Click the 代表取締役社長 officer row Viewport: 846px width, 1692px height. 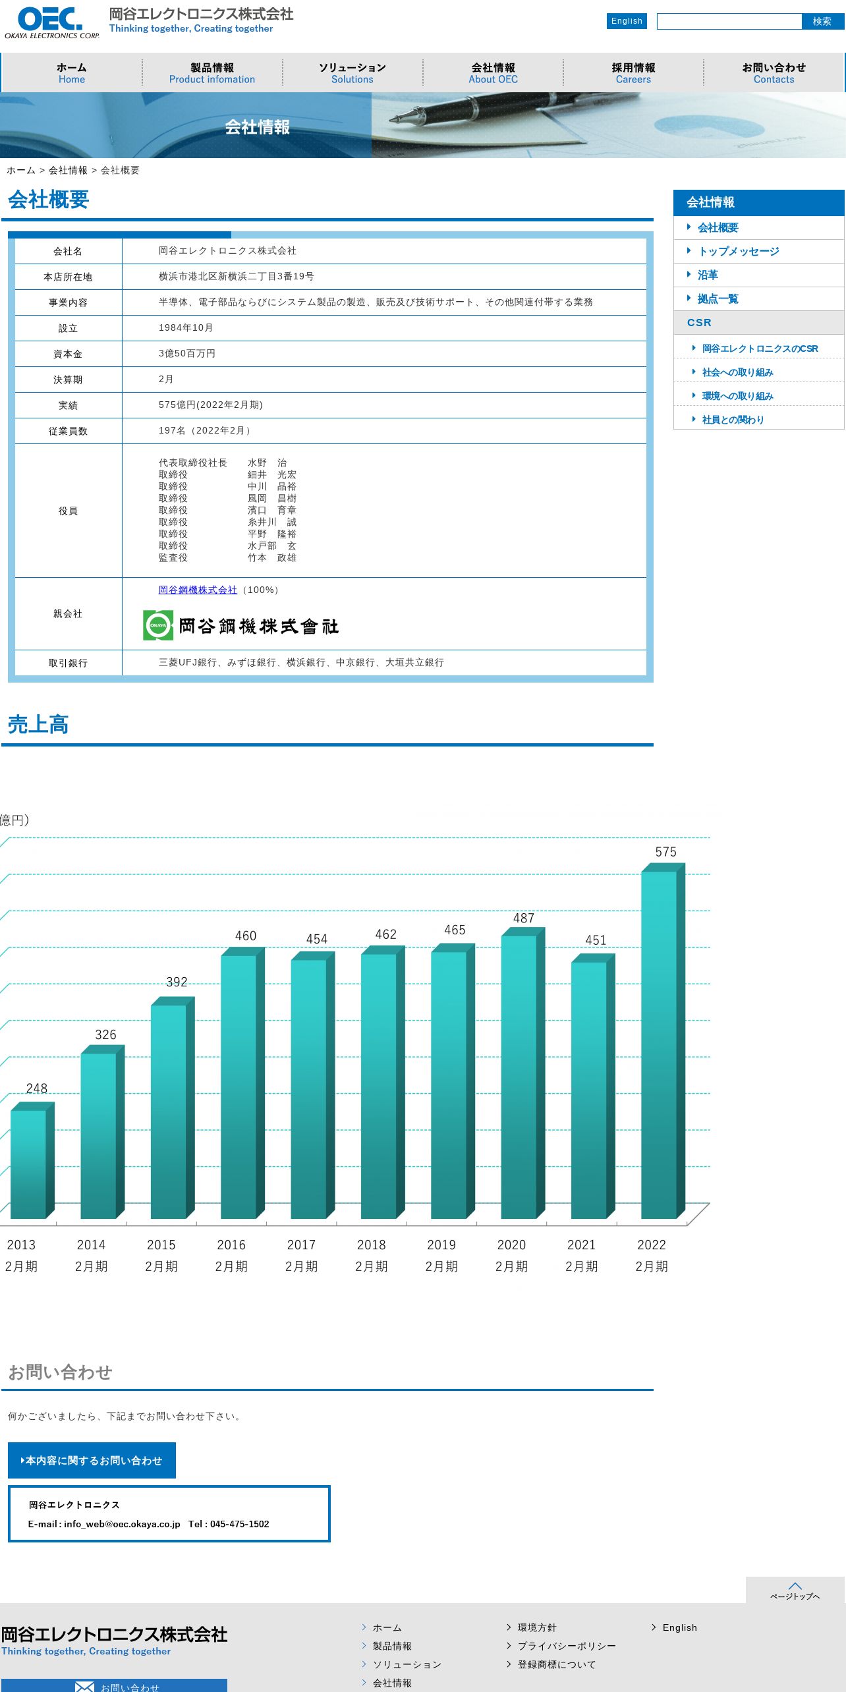(223, 463)
